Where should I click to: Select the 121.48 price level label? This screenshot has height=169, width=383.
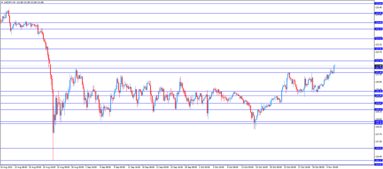click(x=378, y=72)
